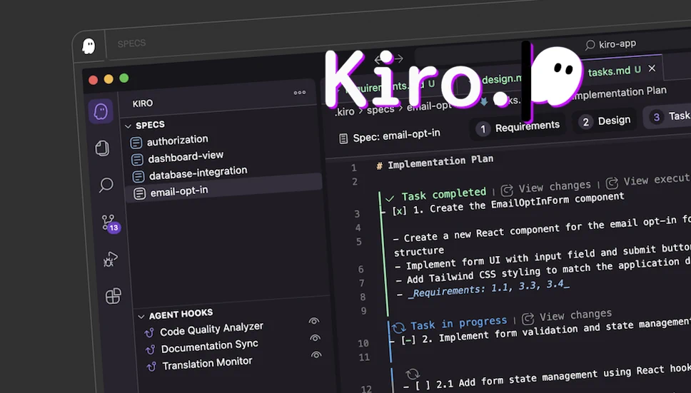Screen dimensions: 691x393
Task: Click the .kiro breadcrumb segment
Action: tap(344, 112)
